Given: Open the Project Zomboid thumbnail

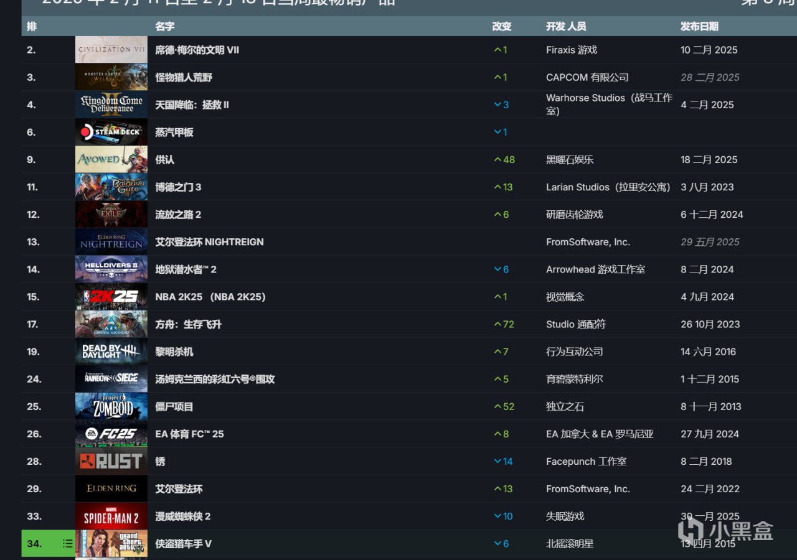Looking at the screenshot, I should tap(111, 406).
